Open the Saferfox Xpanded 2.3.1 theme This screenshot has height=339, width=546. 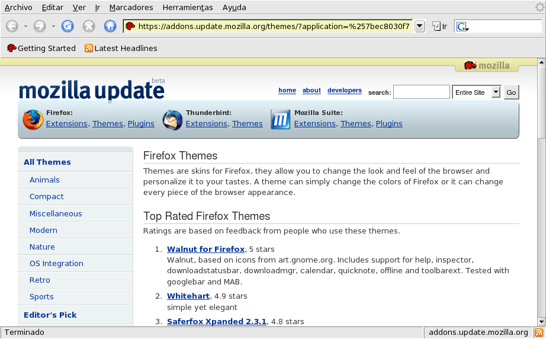217,322
